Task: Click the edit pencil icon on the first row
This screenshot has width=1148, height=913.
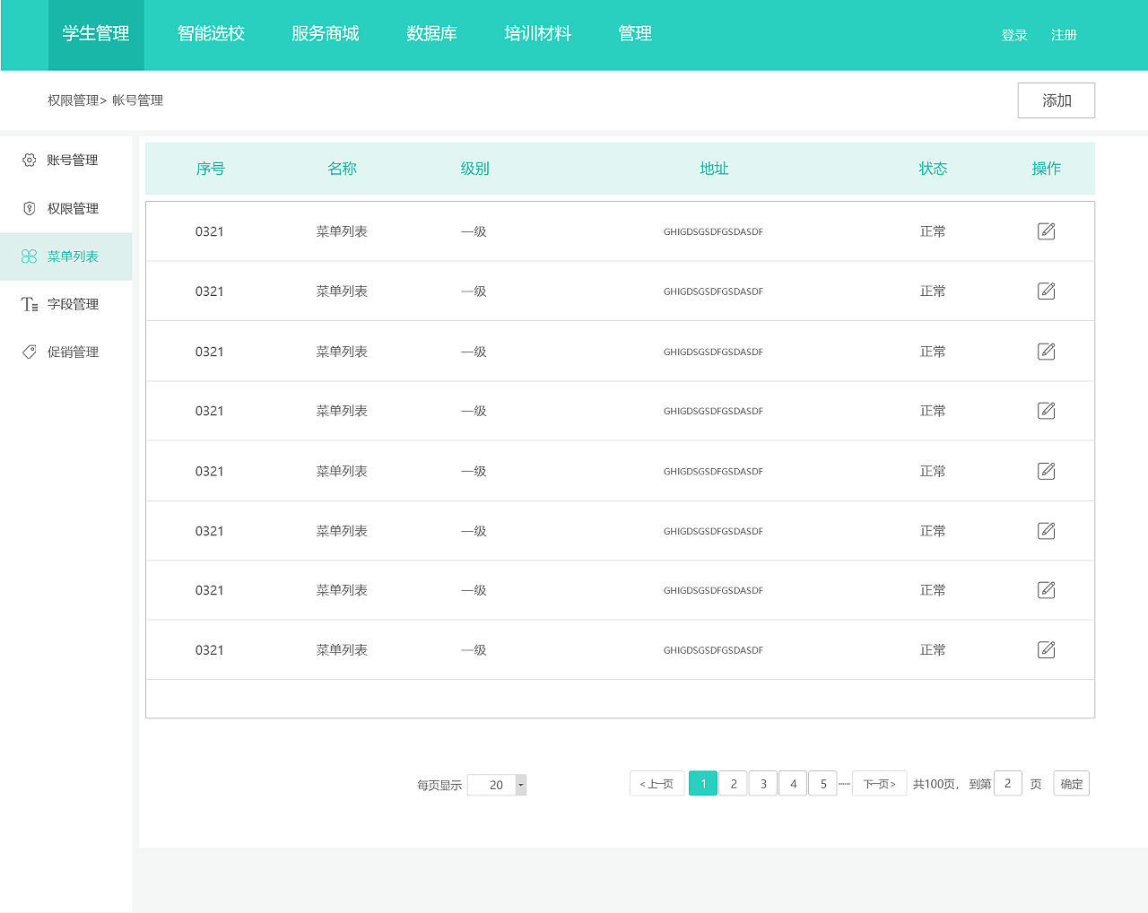Action: pos(1047,230)
